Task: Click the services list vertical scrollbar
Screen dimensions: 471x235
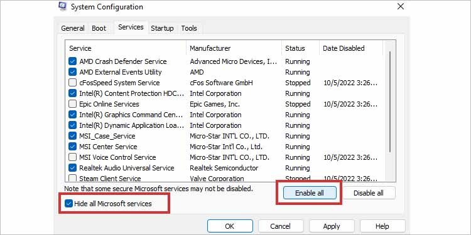Action: (x=389, y=102)
